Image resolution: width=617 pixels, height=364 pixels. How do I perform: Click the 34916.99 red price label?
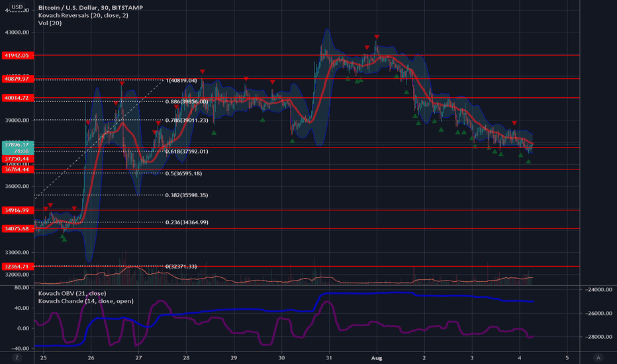click(x=18, y=210)
